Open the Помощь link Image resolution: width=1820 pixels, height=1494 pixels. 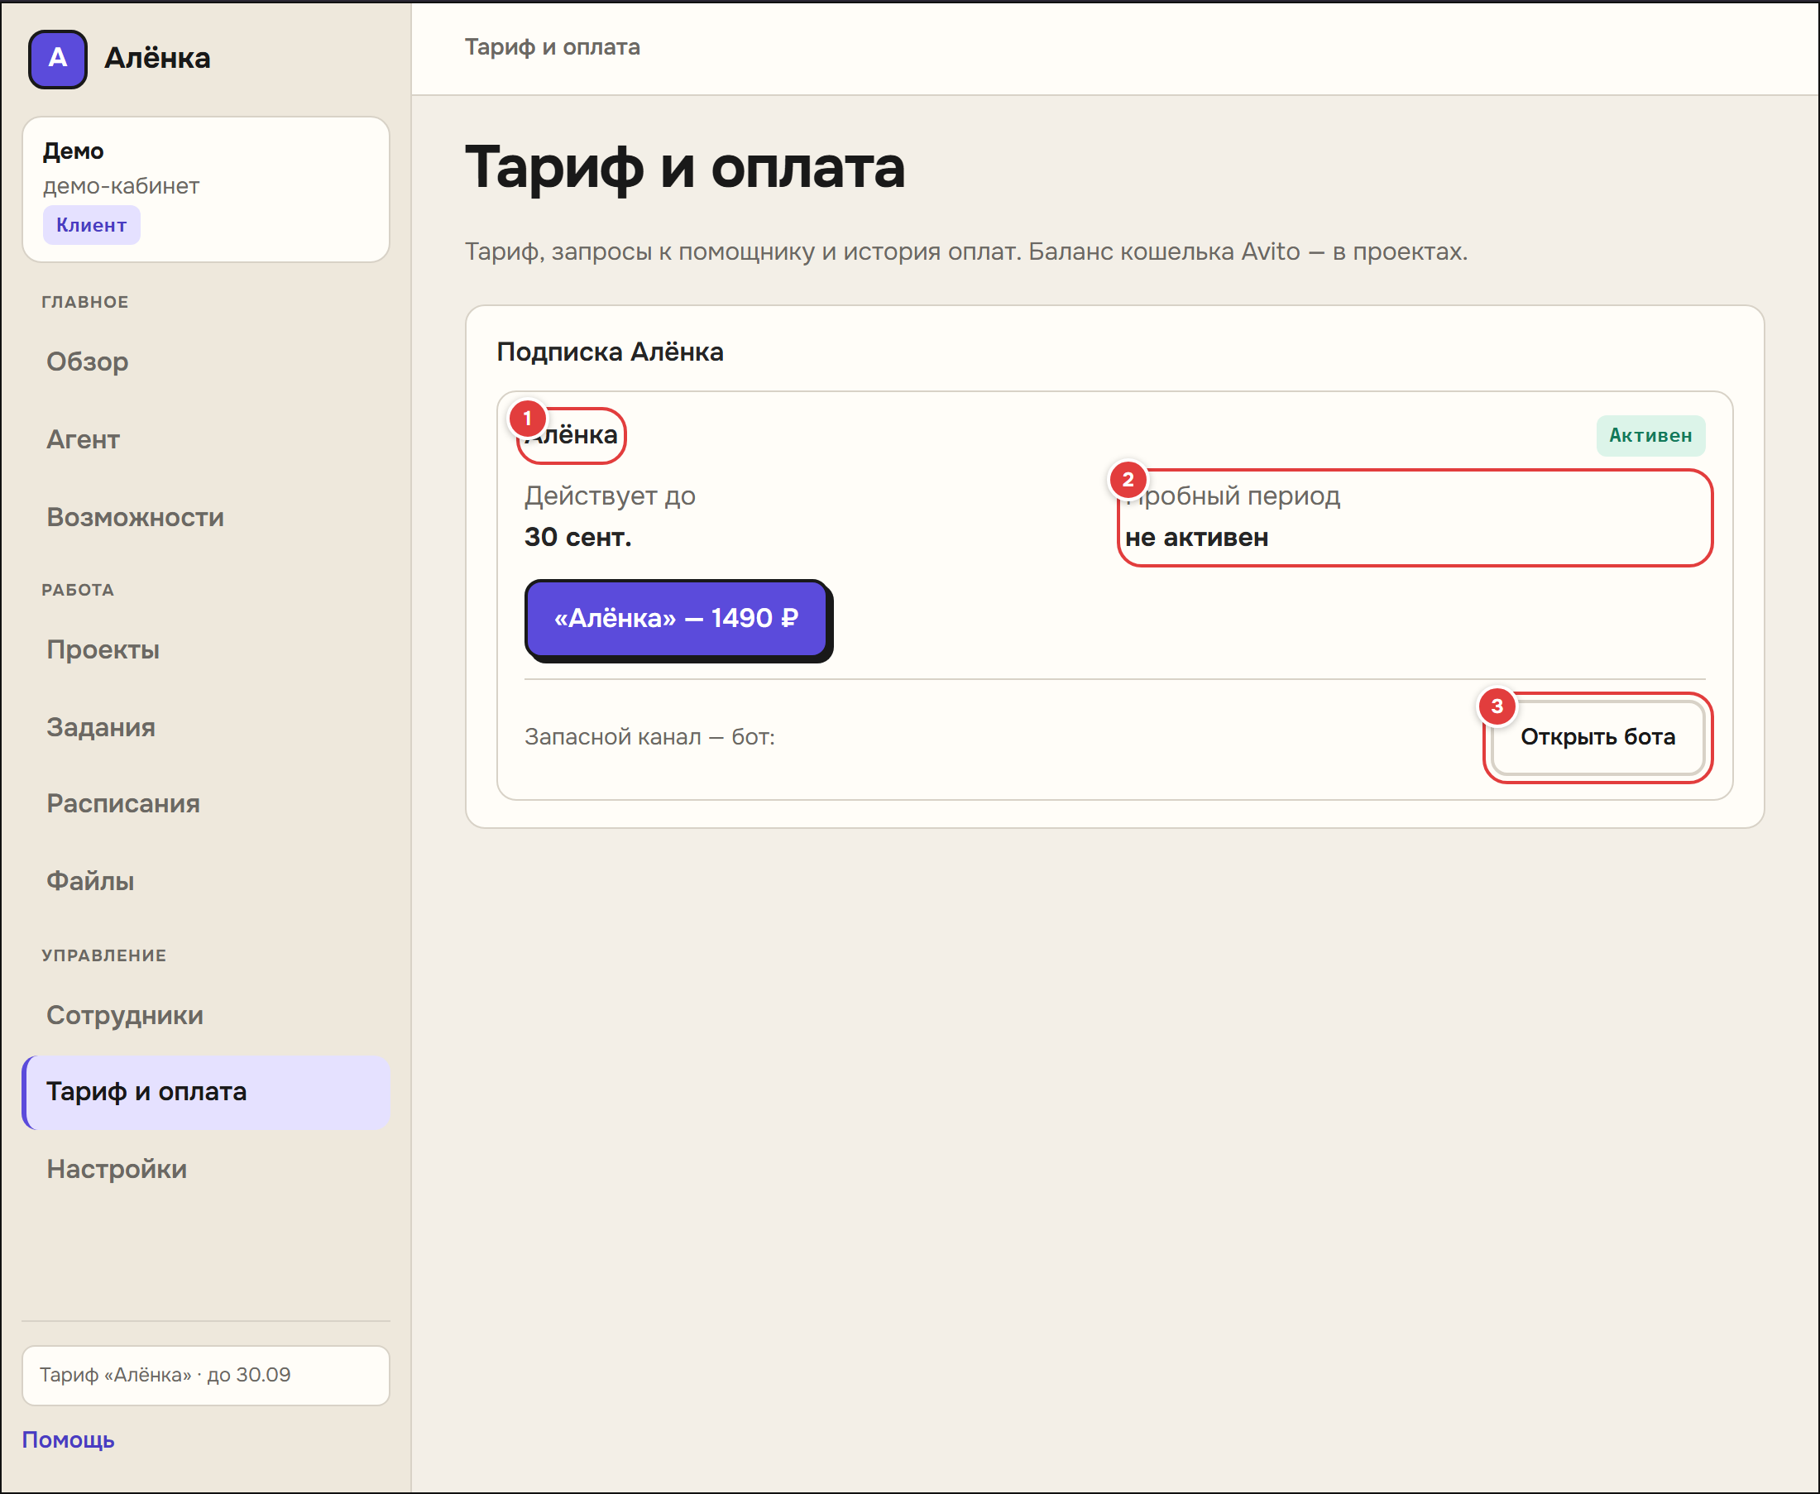point(68,1441)
